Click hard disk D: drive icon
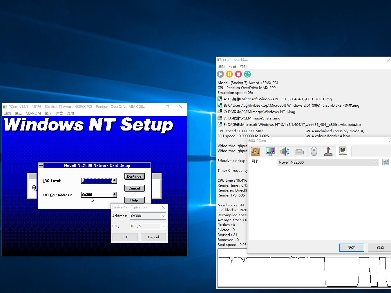391x293 pixels. (220, 118)
